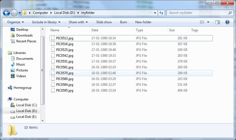Open the view options dropdown arrow
Screen dimensions: 236x140
(x=208, y=22)
